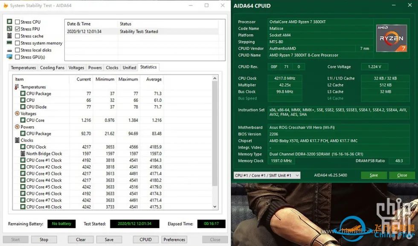Image resolution: width=418 pixels, height=246 pixels.
Task: Click the chip icon next to Clocks group
Action: tap(17, 140)
